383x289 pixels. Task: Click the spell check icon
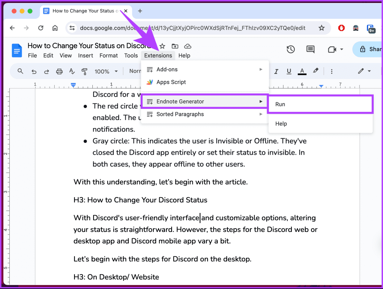(72, 71)
